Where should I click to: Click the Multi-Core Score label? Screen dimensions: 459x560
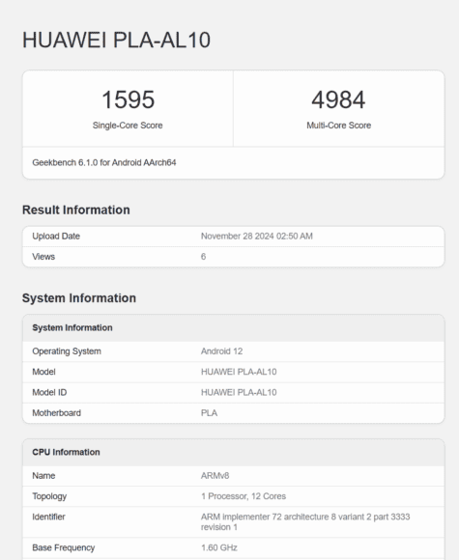coord(338,126)
